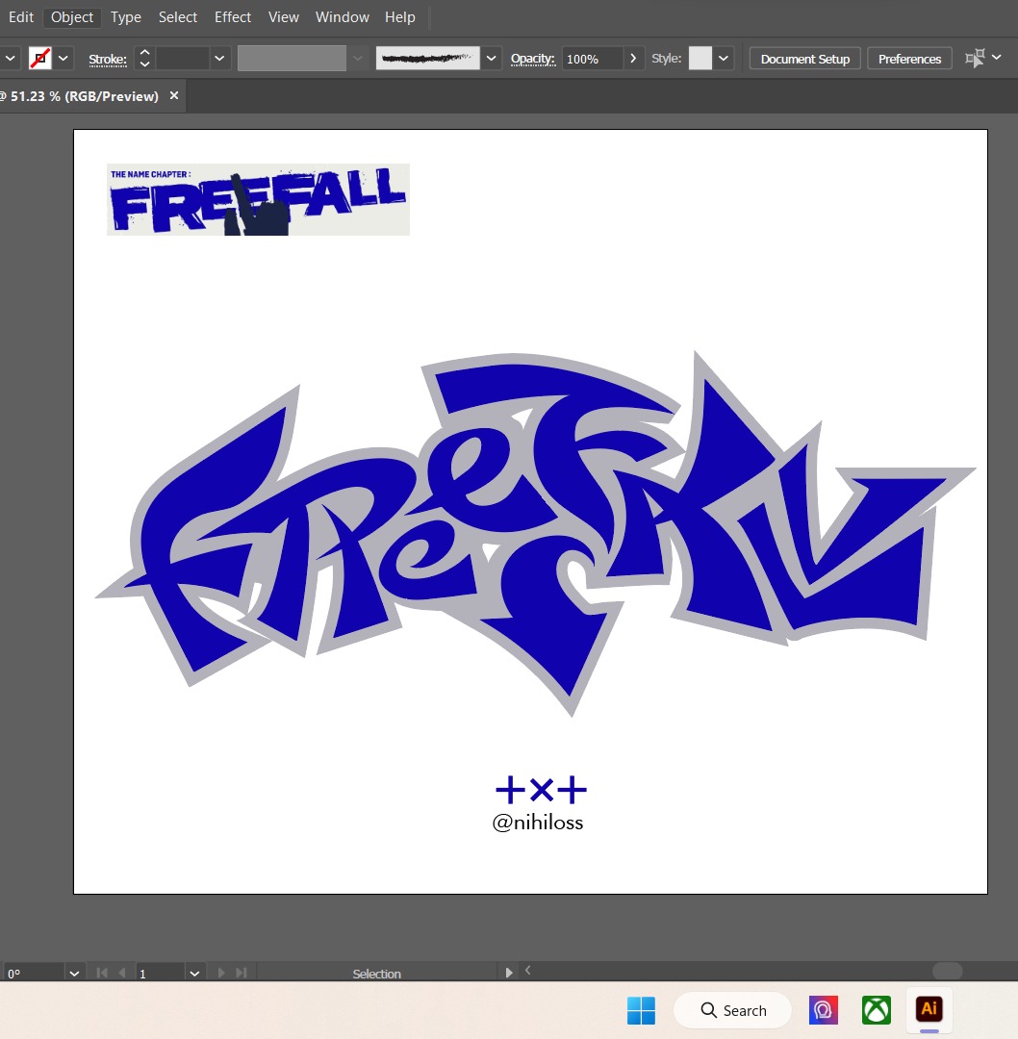This screenshot has width=1018, height=1039.
Task: Select the blue +x+ logo on artboard
Action: tap(541, 789)
